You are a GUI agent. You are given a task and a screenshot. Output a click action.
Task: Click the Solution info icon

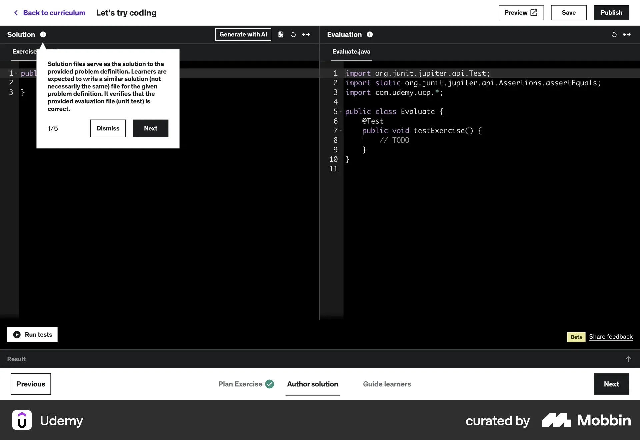click(43, 34)
